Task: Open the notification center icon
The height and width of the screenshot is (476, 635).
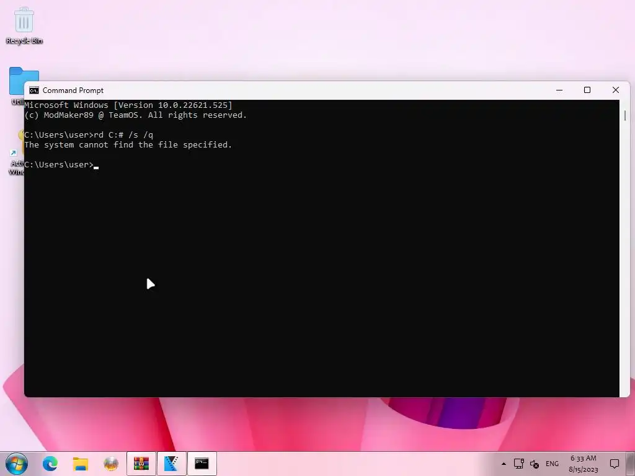Action: (x=615, y=464)
